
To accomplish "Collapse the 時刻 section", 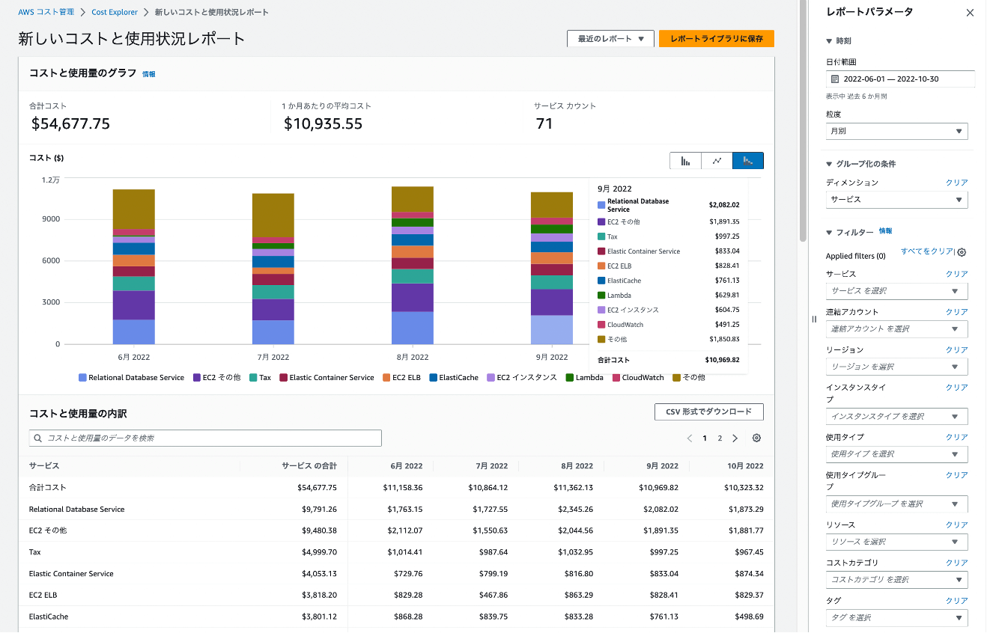I will tap(829, 41).
